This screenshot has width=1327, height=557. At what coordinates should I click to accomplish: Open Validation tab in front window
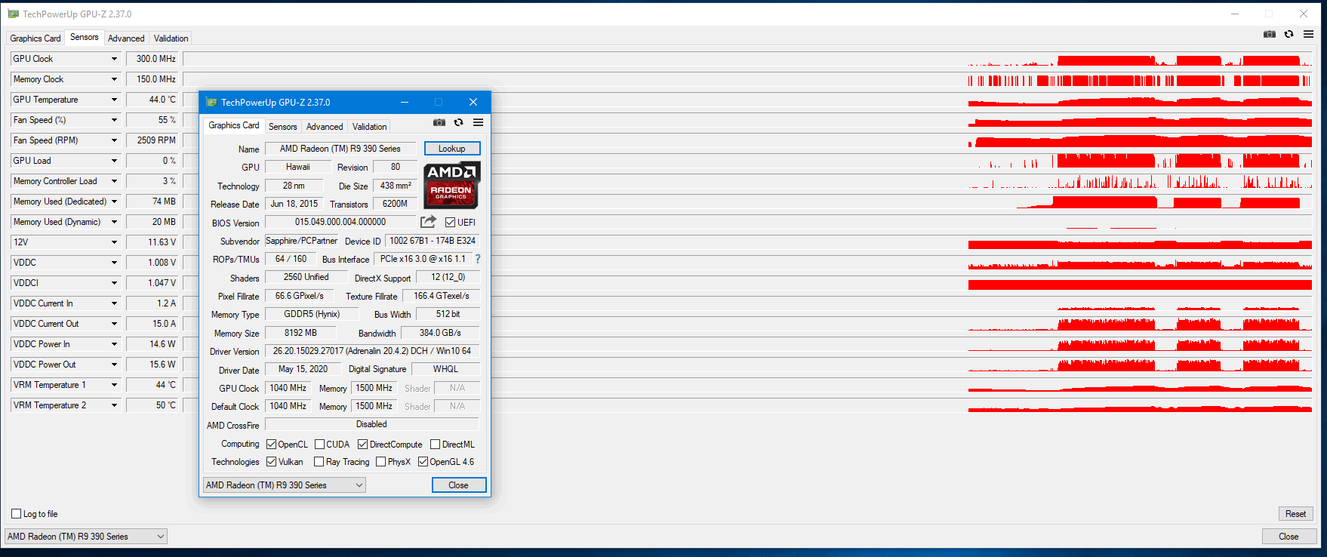click(370, 127)
